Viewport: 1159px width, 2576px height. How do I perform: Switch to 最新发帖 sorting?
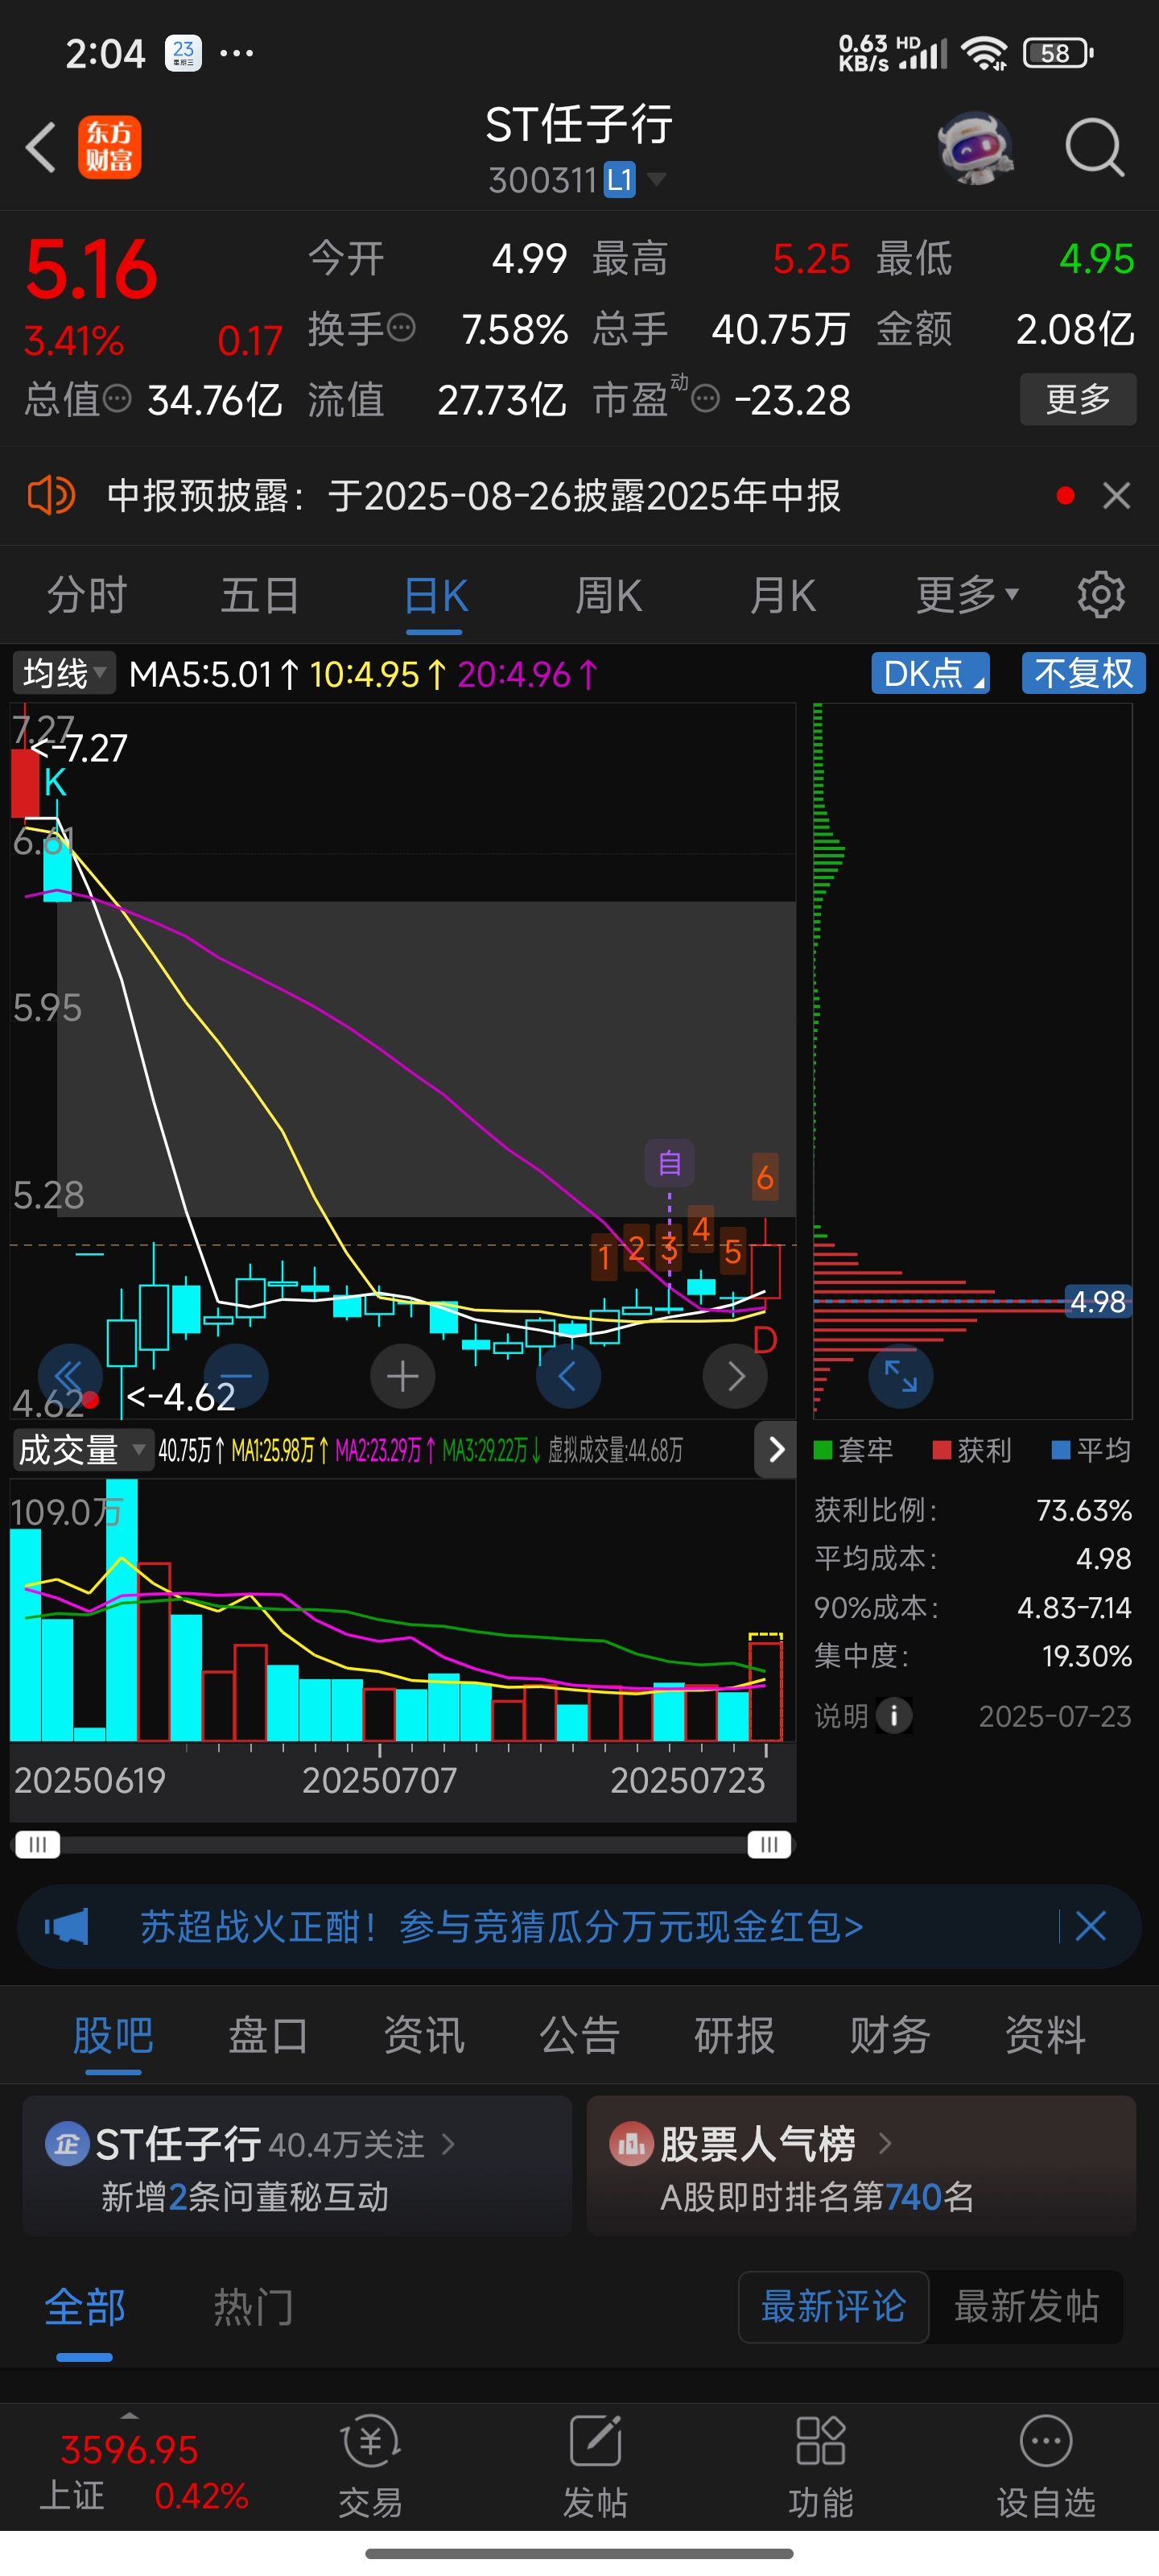1027,2306
